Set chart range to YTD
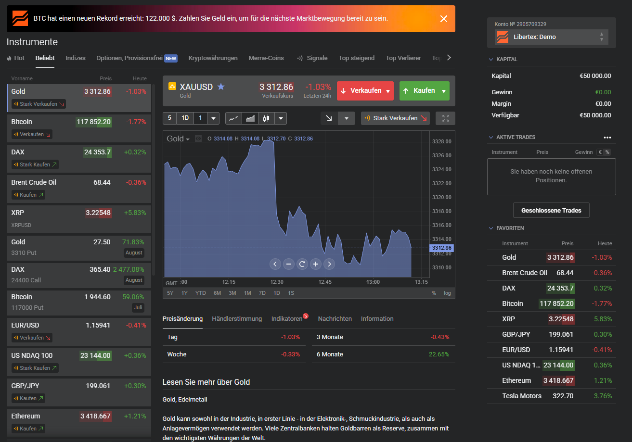632x442 pixels. [x=201, y=293]
